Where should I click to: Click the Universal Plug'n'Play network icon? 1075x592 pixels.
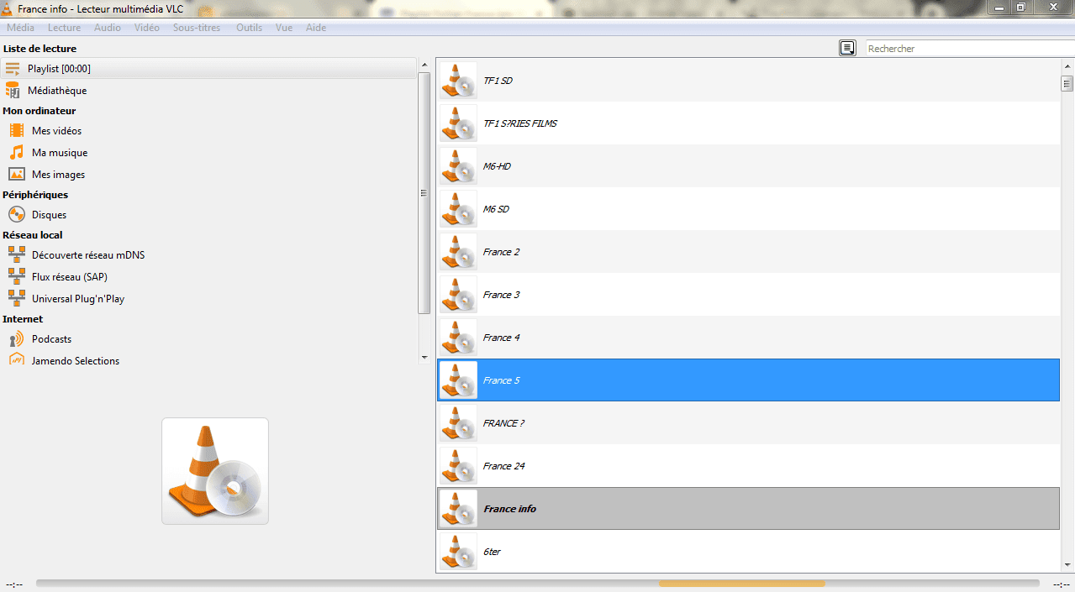tap(17, 298)
